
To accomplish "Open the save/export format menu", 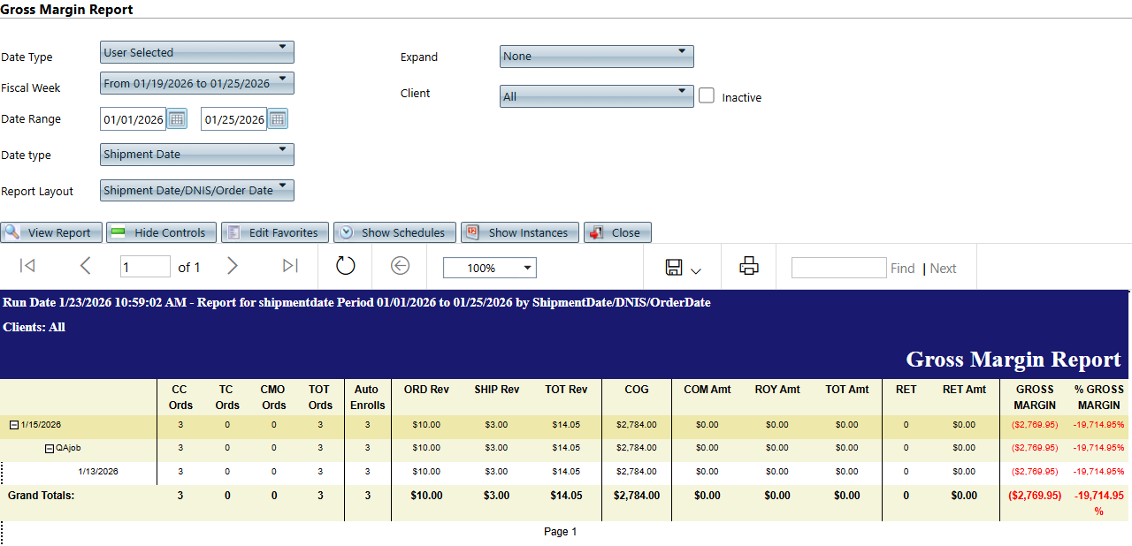I will (x=682, y=268).
